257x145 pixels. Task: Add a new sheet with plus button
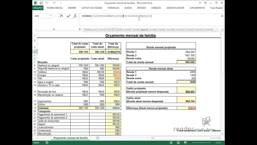(98, 138)
